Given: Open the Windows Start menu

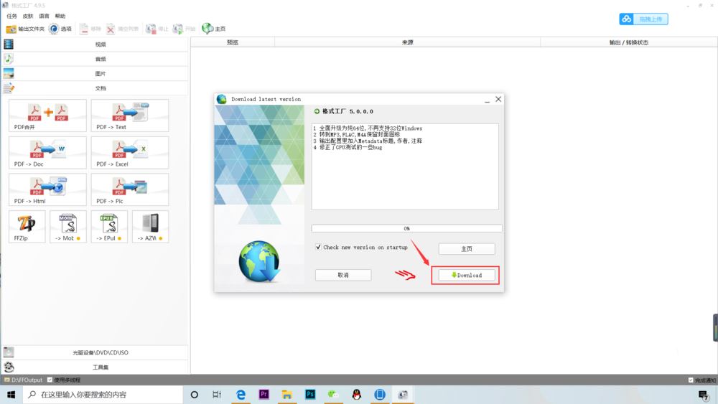Looking at the screenshot, I should pyautogui.click(x=11, y=395).
